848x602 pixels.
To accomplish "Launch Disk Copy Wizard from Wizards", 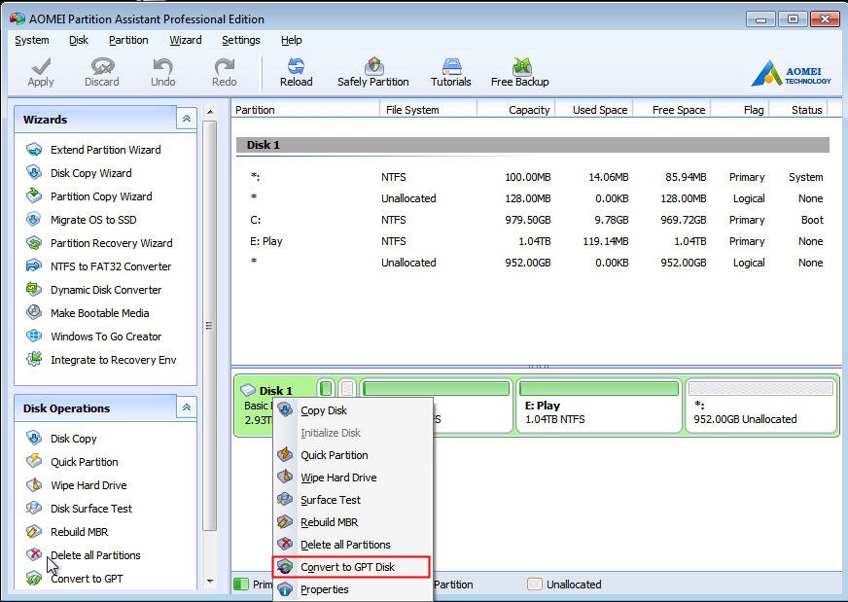I will (79, 173).
